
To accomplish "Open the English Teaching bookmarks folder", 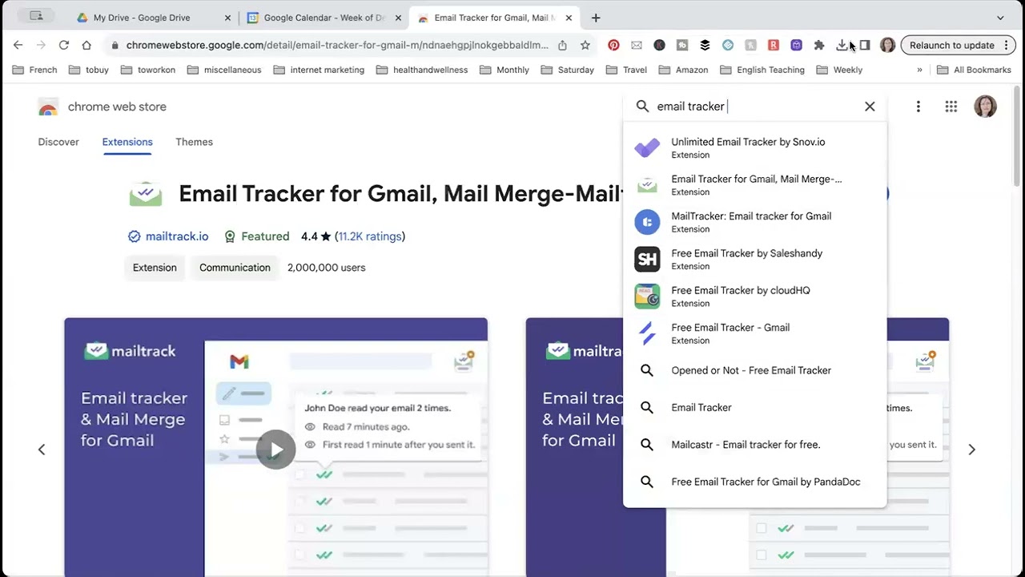I will click(762, 70).
